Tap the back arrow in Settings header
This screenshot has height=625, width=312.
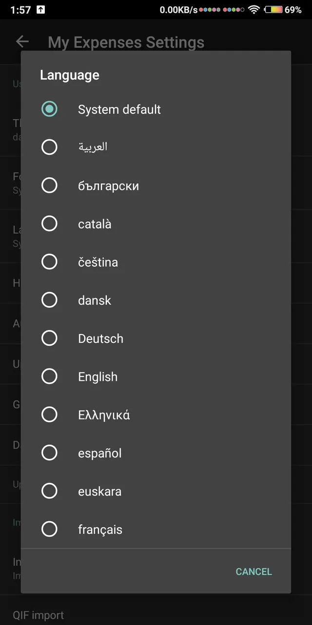pos(22,42)
